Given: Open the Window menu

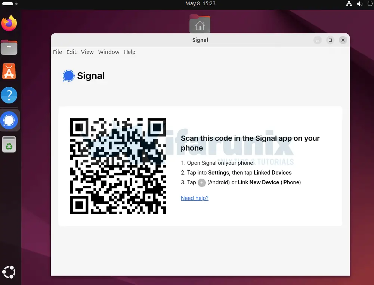Looking at the screenshot, I should click(x=109, y=52).
